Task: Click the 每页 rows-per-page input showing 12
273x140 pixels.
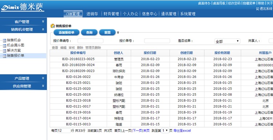Action: click(64, 131)
